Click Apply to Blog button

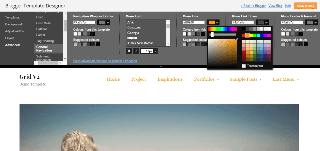click(x=305, y=6)
